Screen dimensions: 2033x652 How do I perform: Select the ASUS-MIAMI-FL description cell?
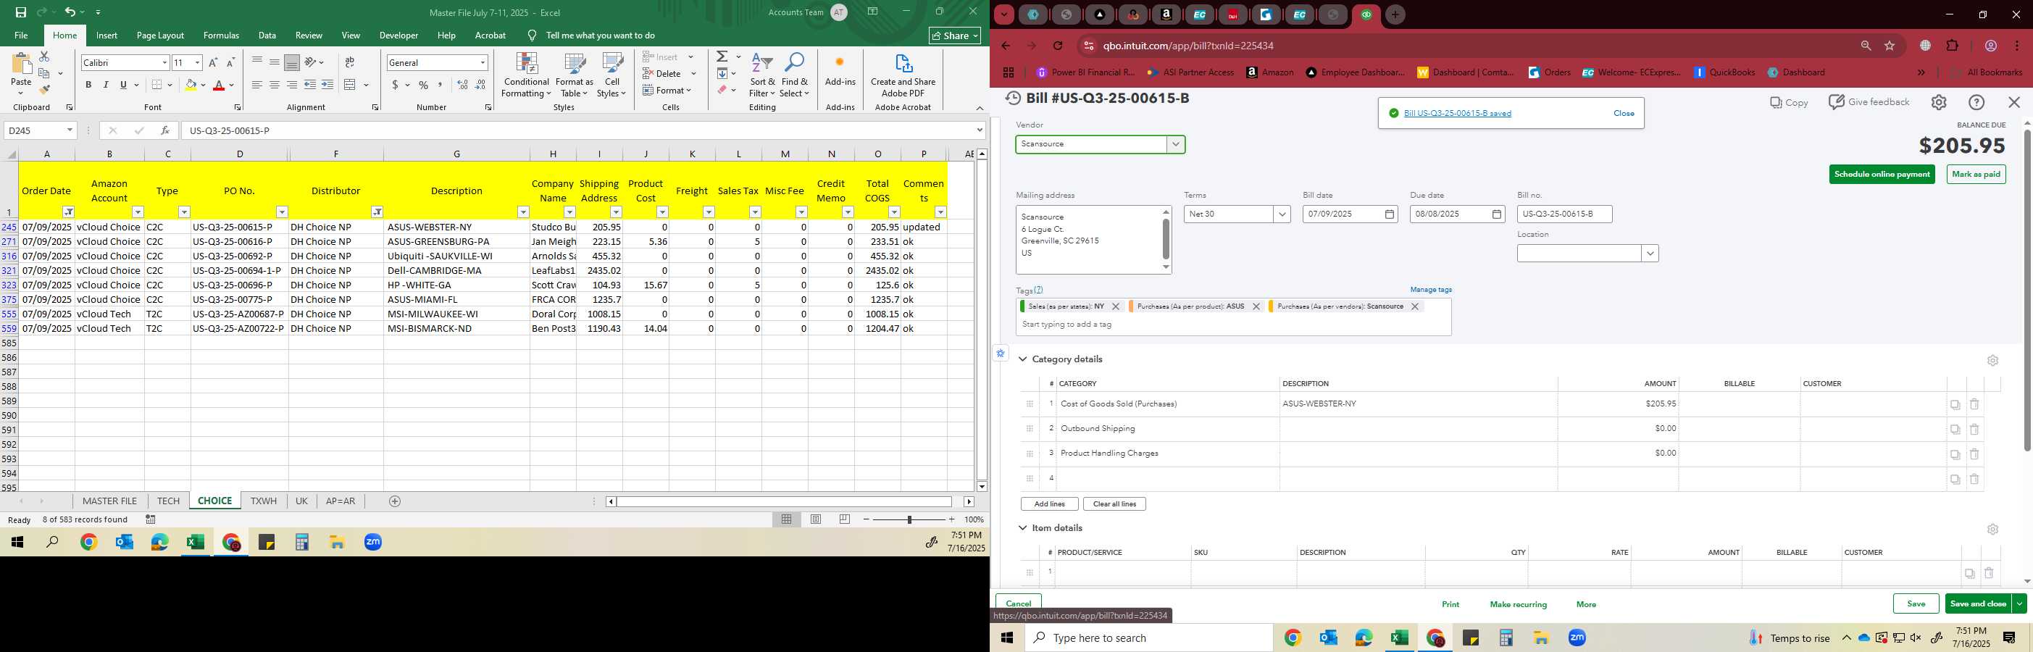pyautogui.click(x=456, y=299)
